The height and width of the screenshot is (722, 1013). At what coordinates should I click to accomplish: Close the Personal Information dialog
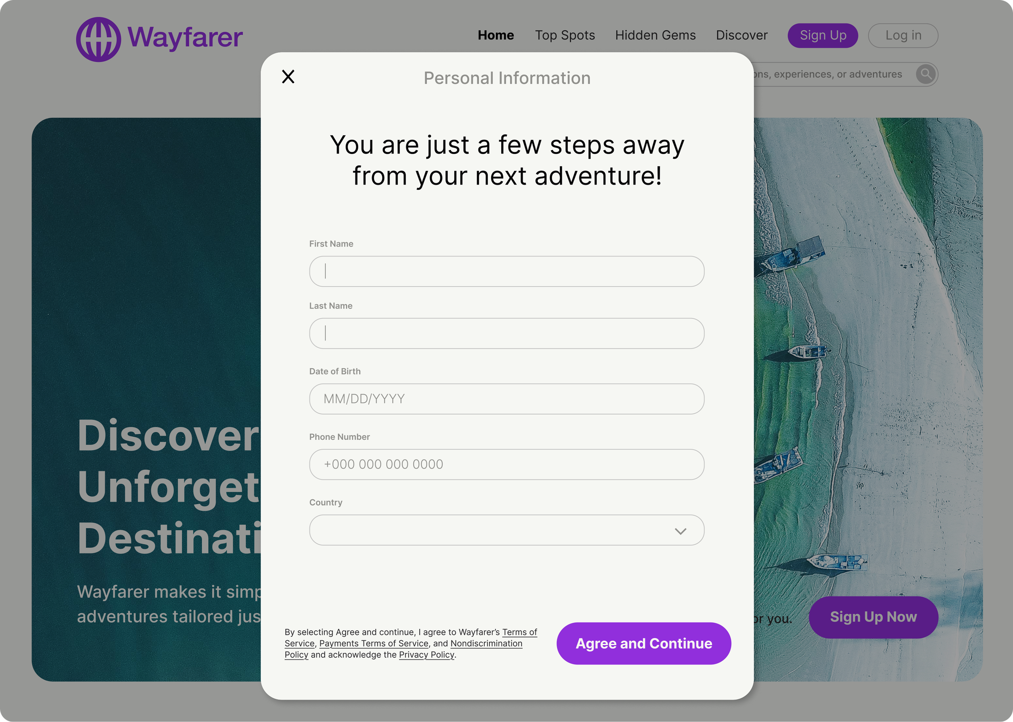[x=288, y=77]
